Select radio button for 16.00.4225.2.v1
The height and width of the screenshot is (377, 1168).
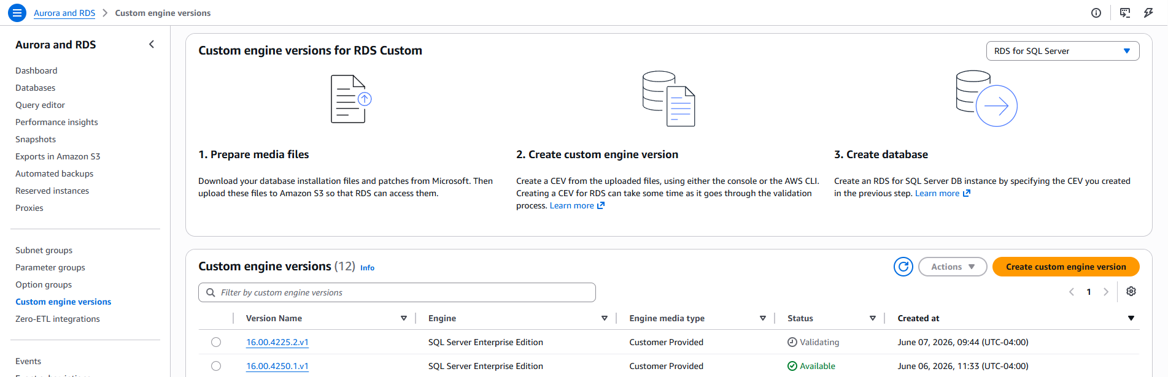216,342
